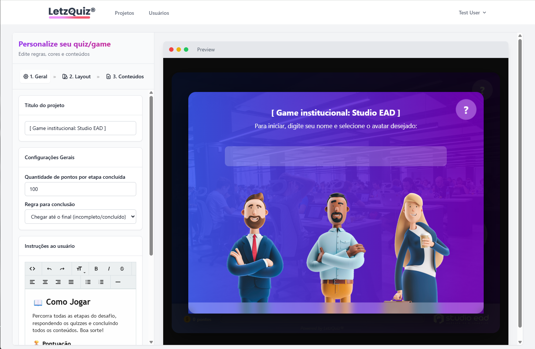Screen dimensions: 535x349
Task: Open the font size dropdown
Action: pyautogui.click(x=80, y=269)
